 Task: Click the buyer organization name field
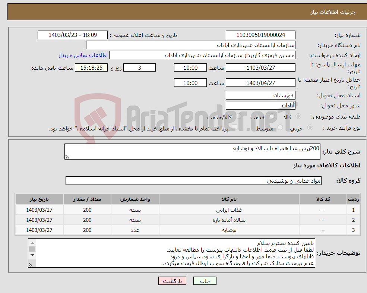(x=191, y=45)
